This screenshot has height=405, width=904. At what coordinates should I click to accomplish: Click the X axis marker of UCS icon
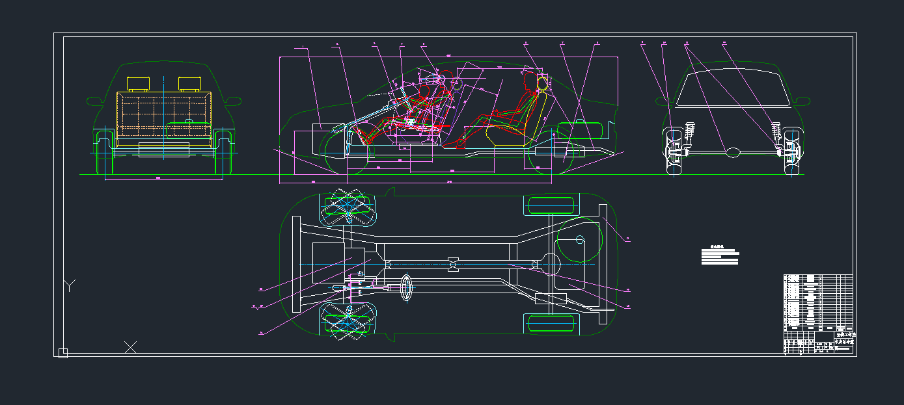[130, 347]
